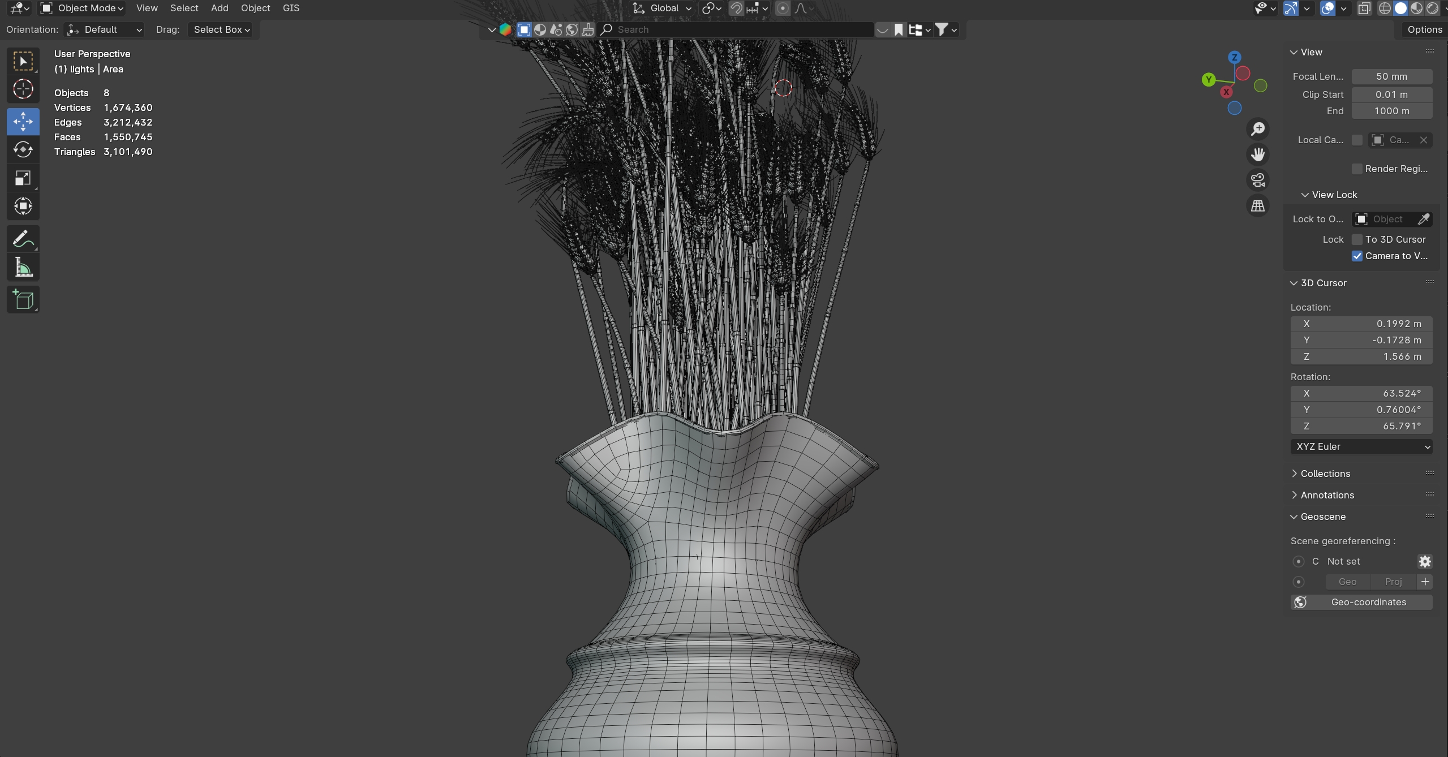Pick the Measure ruler tool
This screenshot has width=1448, height=757.
(x=23, y=267)
